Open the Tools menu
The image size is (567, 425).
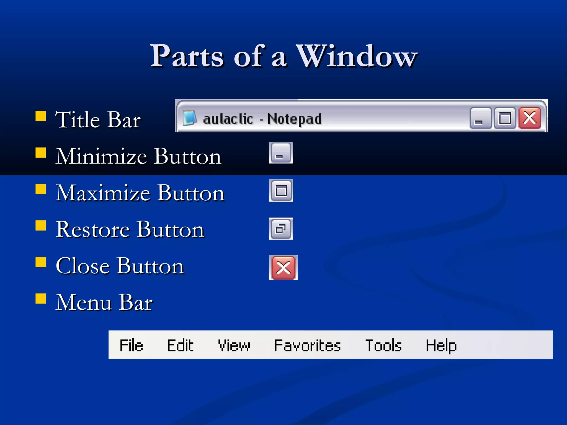click(x=383, y=345)
